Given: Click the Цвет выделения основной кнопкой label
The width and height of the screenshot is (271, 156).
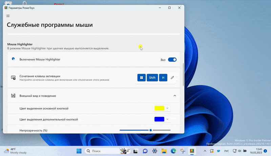Looking at the screenshot, I should tap(44, 108).
